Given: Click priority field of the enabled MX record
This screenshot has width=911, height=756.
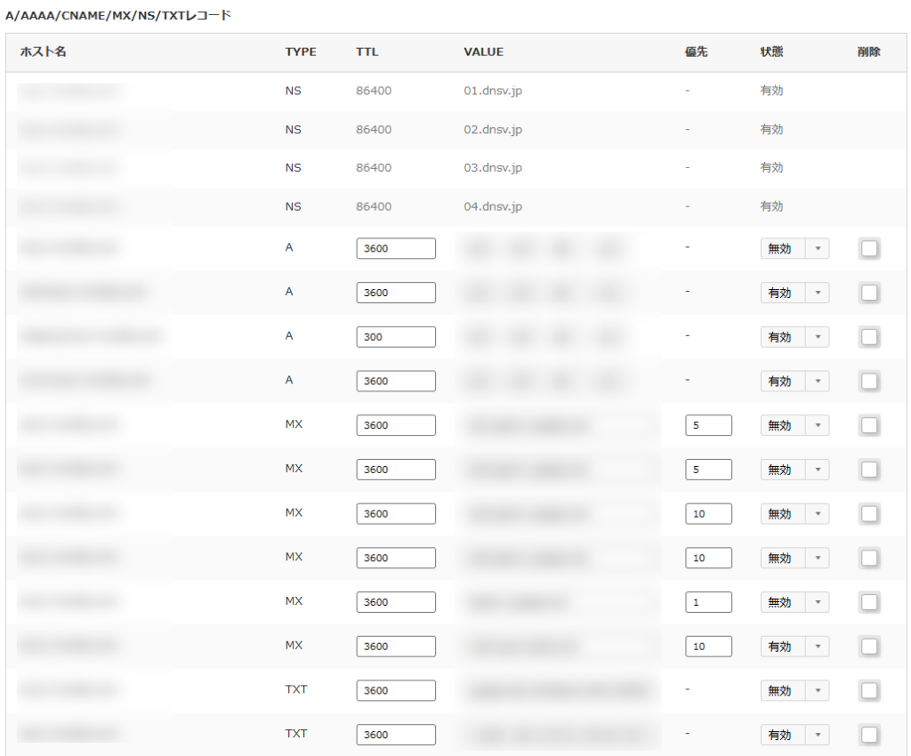Looking at the screenshot, I should click(x=708, y=647).
